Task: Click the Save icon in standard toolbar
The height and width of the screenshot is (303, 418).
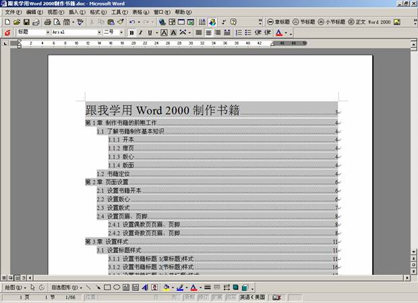Action: [26, 22]
